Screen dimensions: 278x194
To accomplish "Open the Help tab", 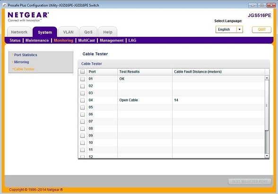I will 108,32.
